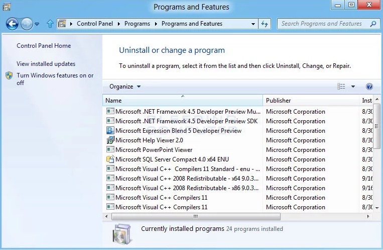This screenshot has height=250, width=383.
Task: Click the Up one level arrow icon
Action: click(x=50, y=24)
